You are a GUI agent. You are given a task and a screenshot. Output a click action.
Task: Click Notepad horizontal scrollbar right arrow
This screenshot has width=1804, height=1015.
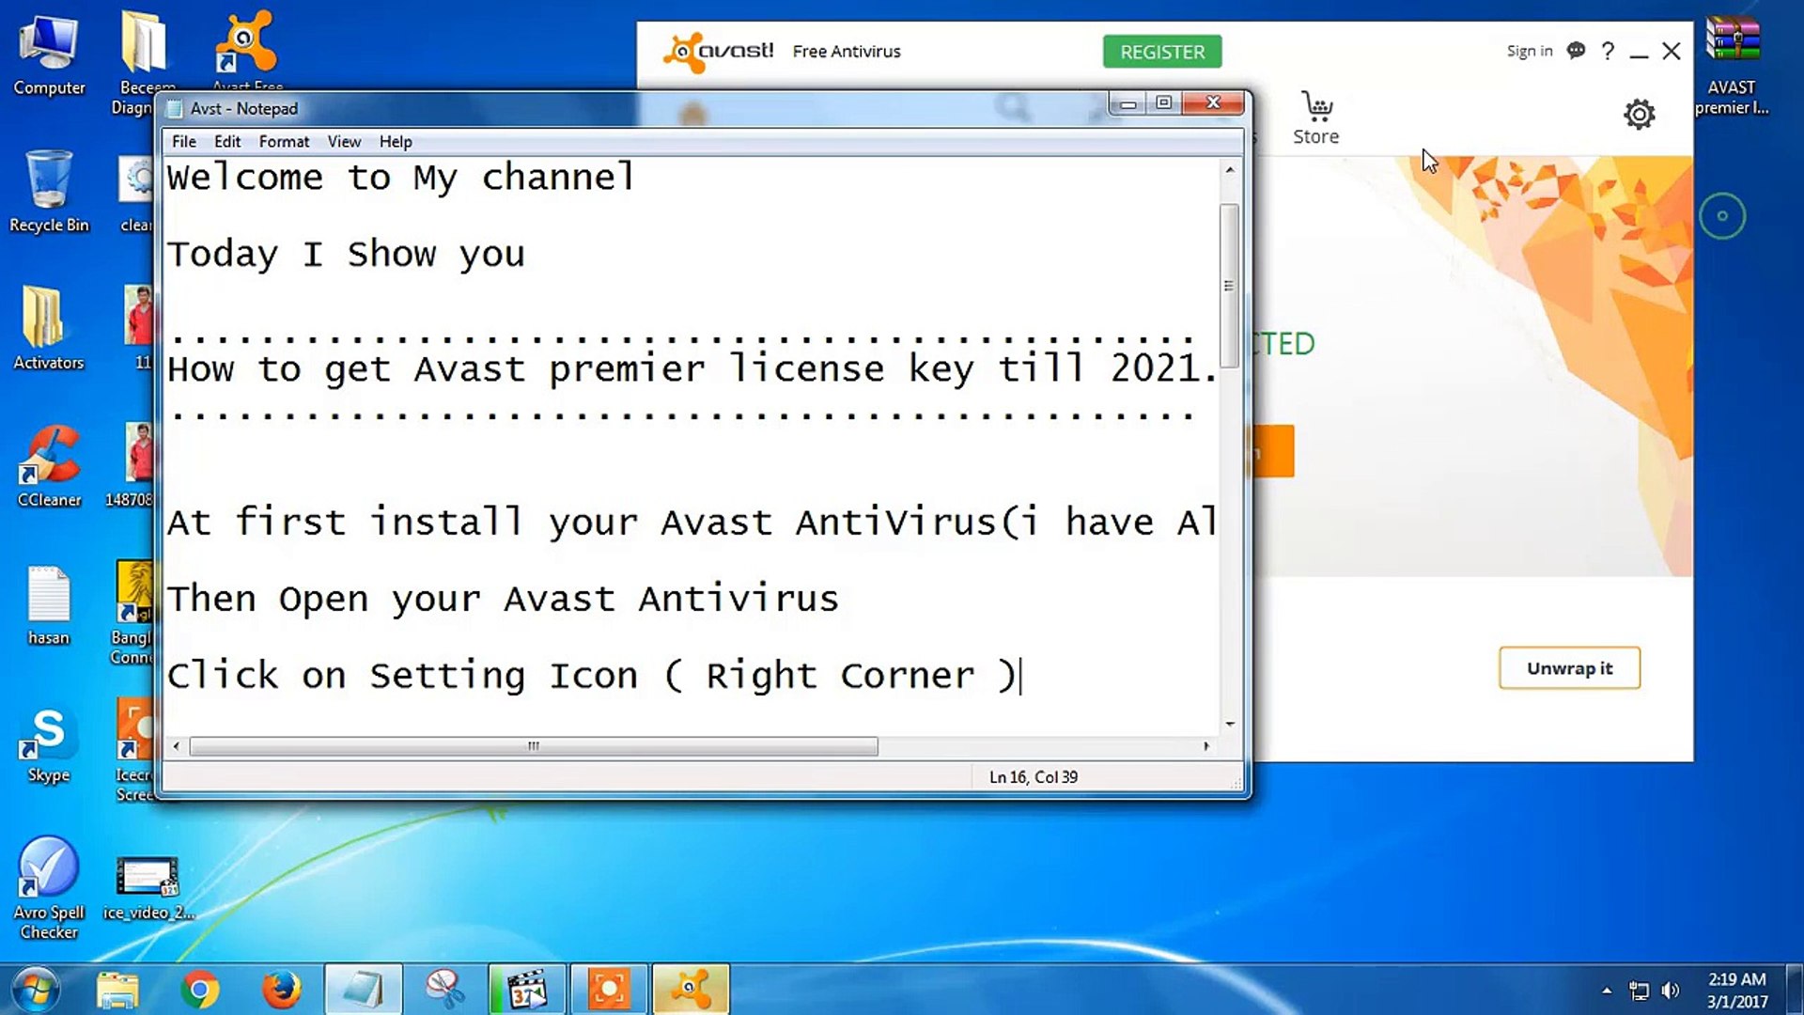pyautogui.click(x=1206, y=746)
